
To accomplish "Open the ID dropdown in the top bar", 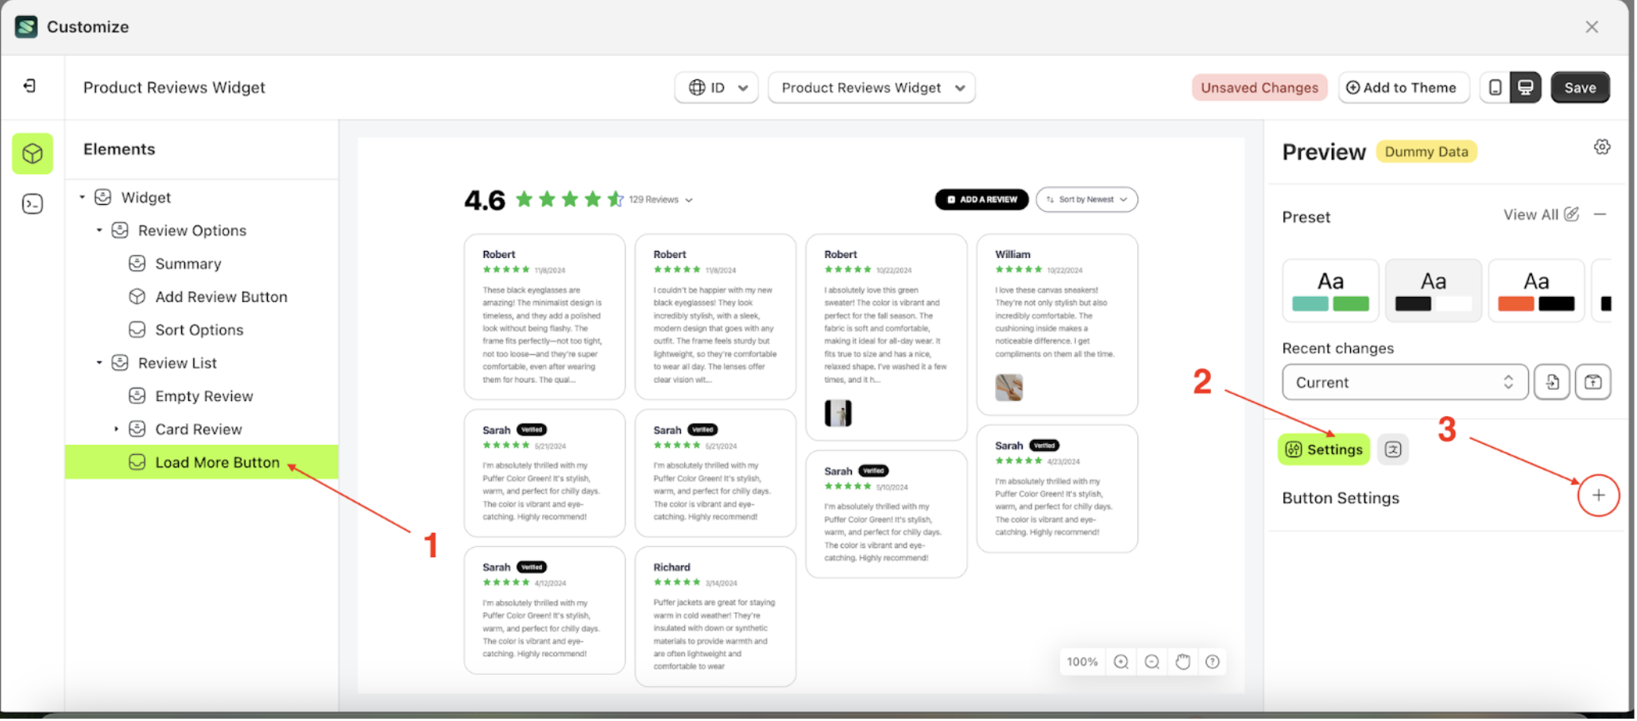I will coord(716,87).
